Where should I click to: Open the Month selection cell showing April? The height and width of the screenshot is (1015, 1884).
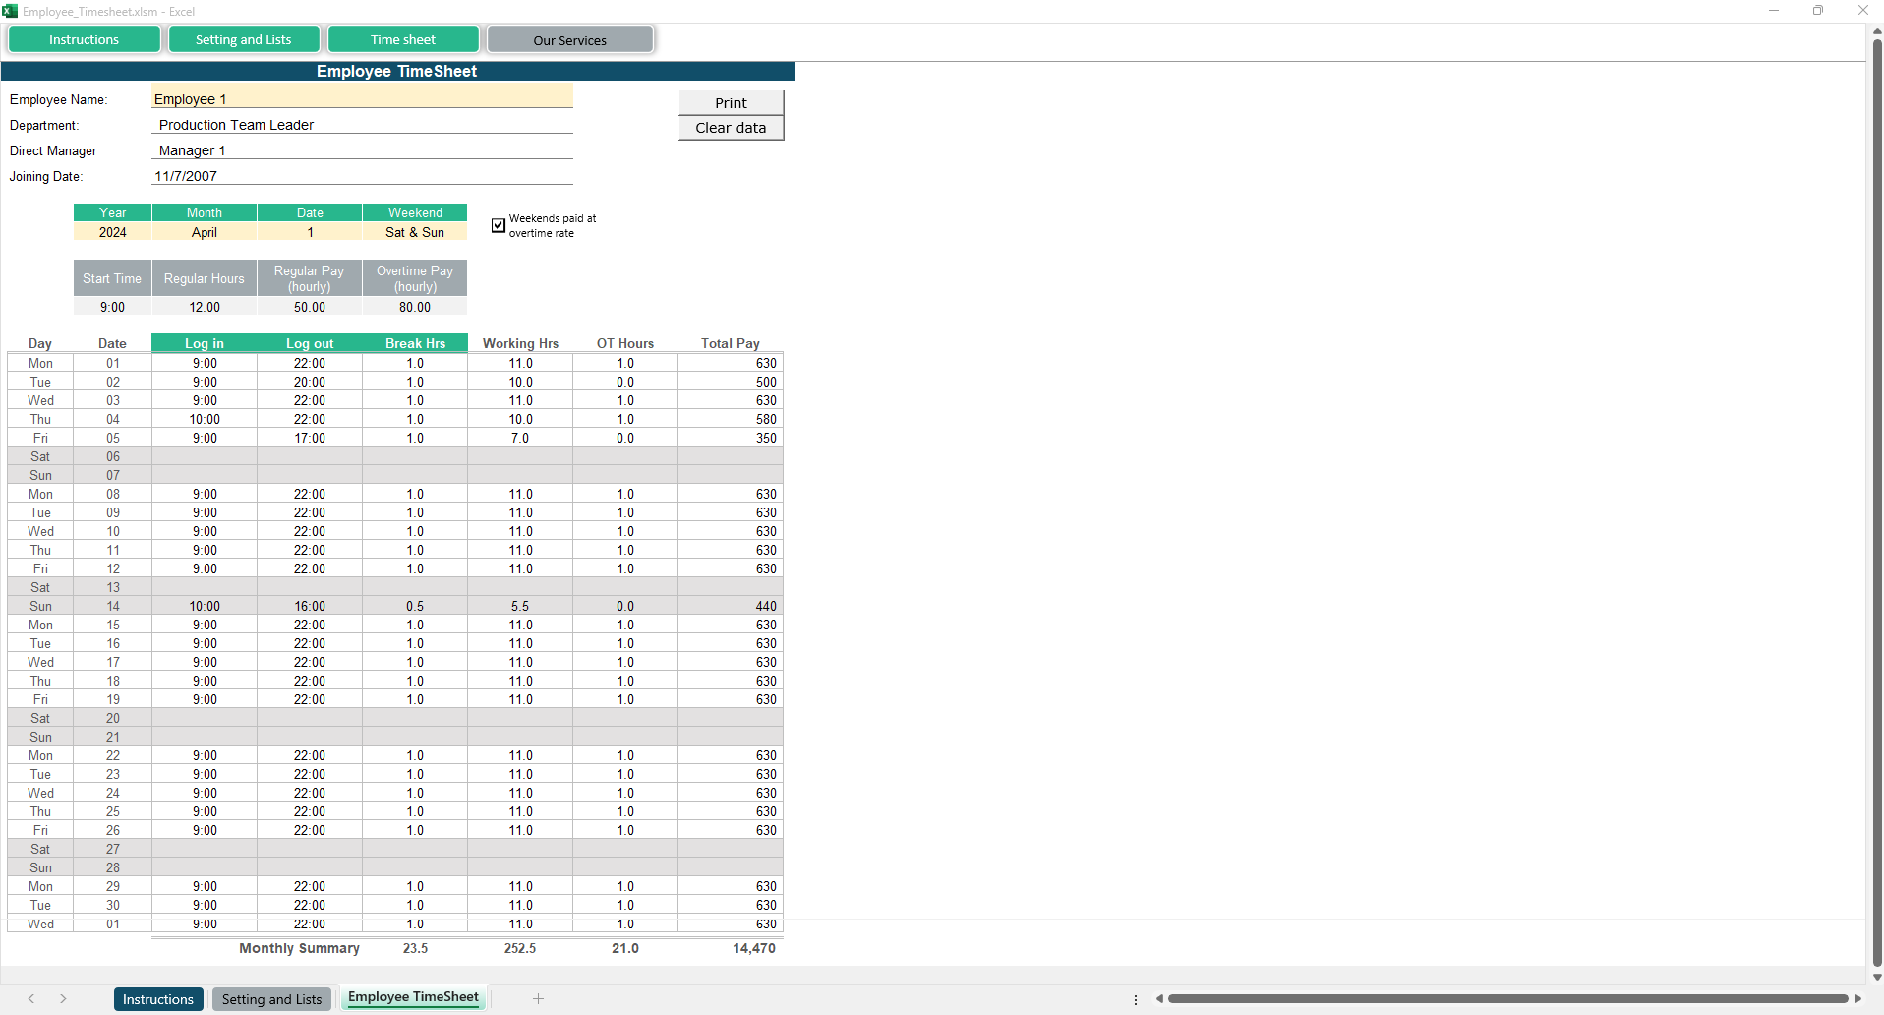205,232
